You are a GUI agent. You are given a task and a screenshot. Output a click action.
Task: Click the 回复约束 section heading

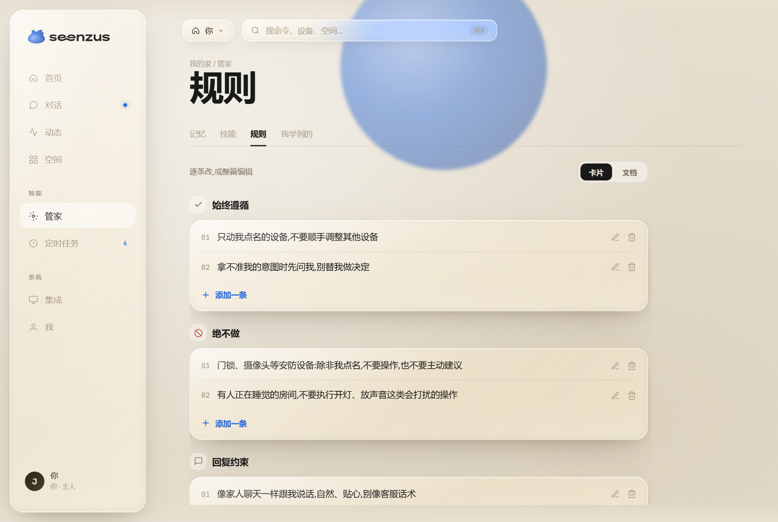(230, 462)
